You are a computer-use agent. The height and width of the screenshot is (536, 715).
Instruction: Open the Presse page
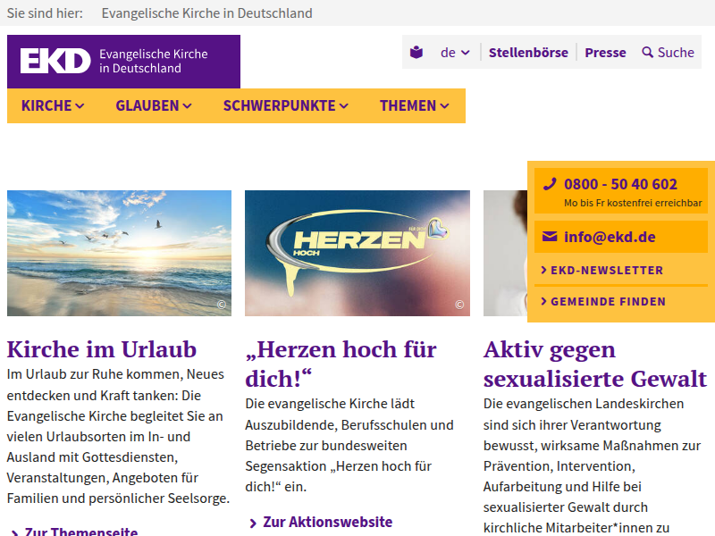605,53
